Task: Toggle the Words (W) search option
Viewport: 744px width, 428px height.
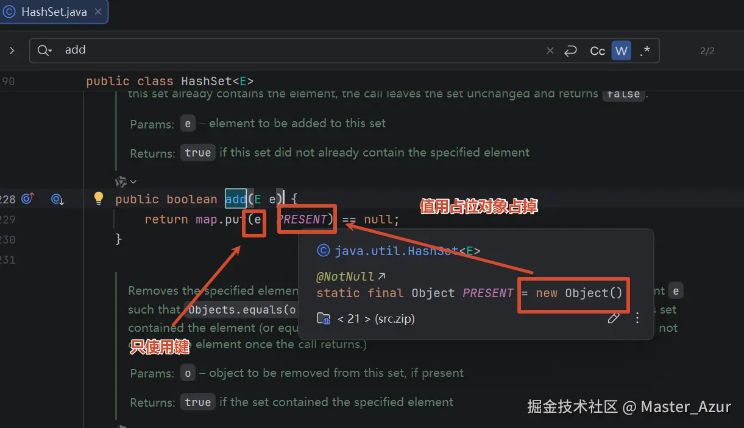Action: tap(622, 51)
